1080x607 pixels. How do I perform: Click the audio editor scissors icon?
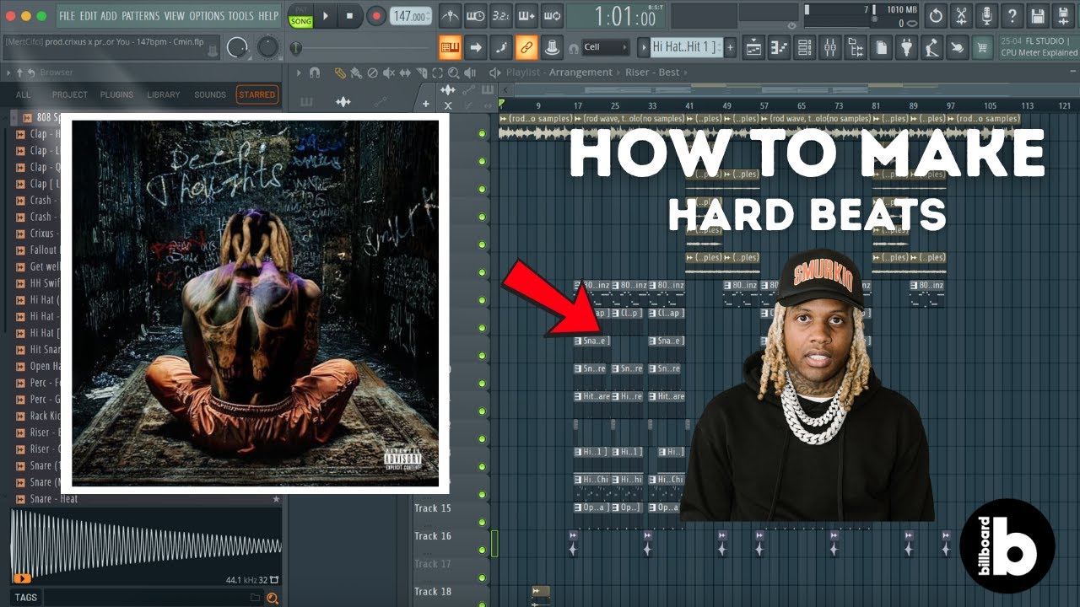point(961,15)
